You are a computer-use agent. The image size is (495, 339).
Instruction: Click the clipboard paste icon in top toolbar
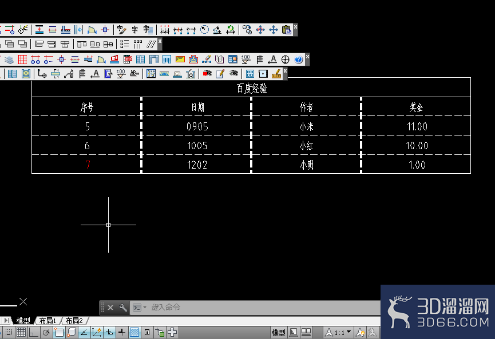pyautogui.click(x=287, y=30)
